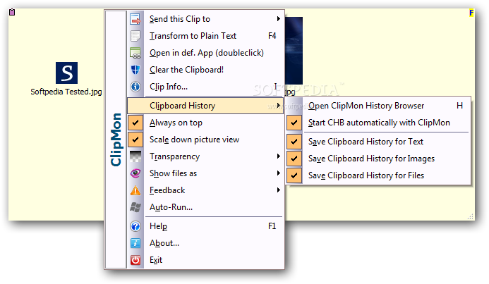Click the window resize grip
This screenshot has height=284, width=489.
(x=471, y=217)
